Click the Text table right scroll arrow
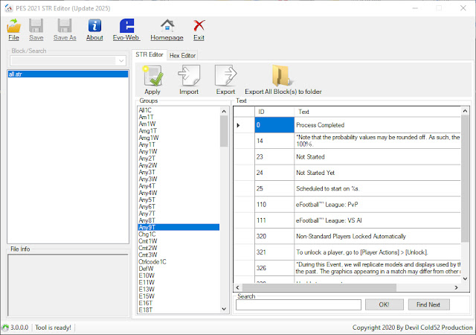This screenshot has height=335, width=476. click(456, 287)
